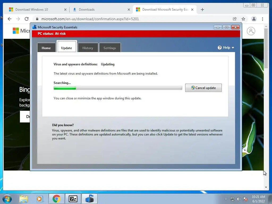Close the Download Microsoft Security Essentials tab

192,10
